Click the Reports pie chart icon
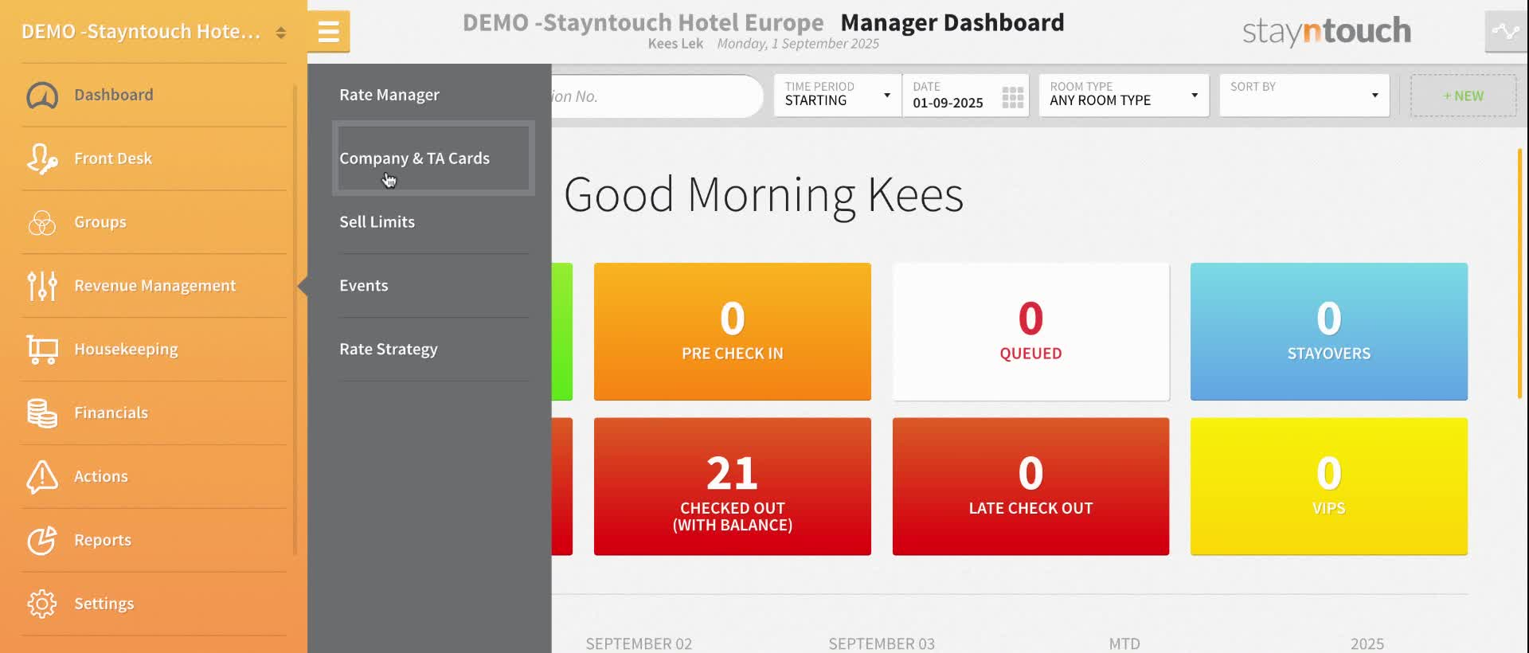This screenshot has height=653, width=1529. point(42,540)
